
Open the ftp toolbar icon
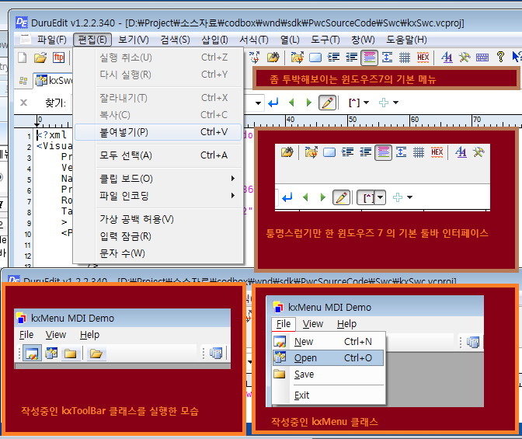pyautogui.click(x=58, y=57)
